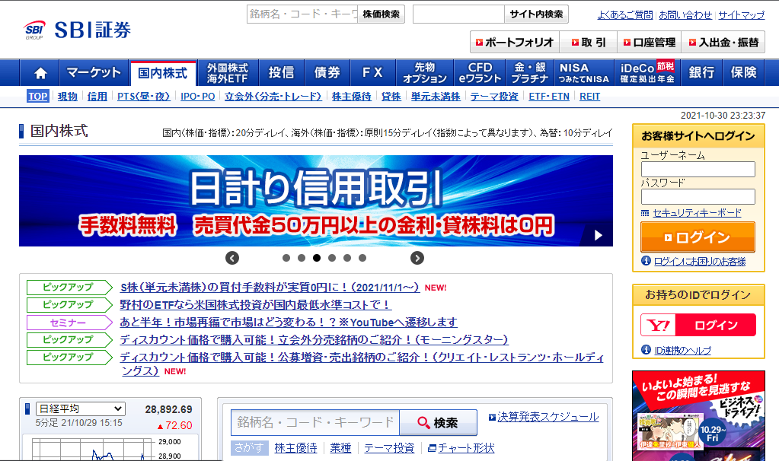Switch to the 投信 tab

click(x=281, y=73)
